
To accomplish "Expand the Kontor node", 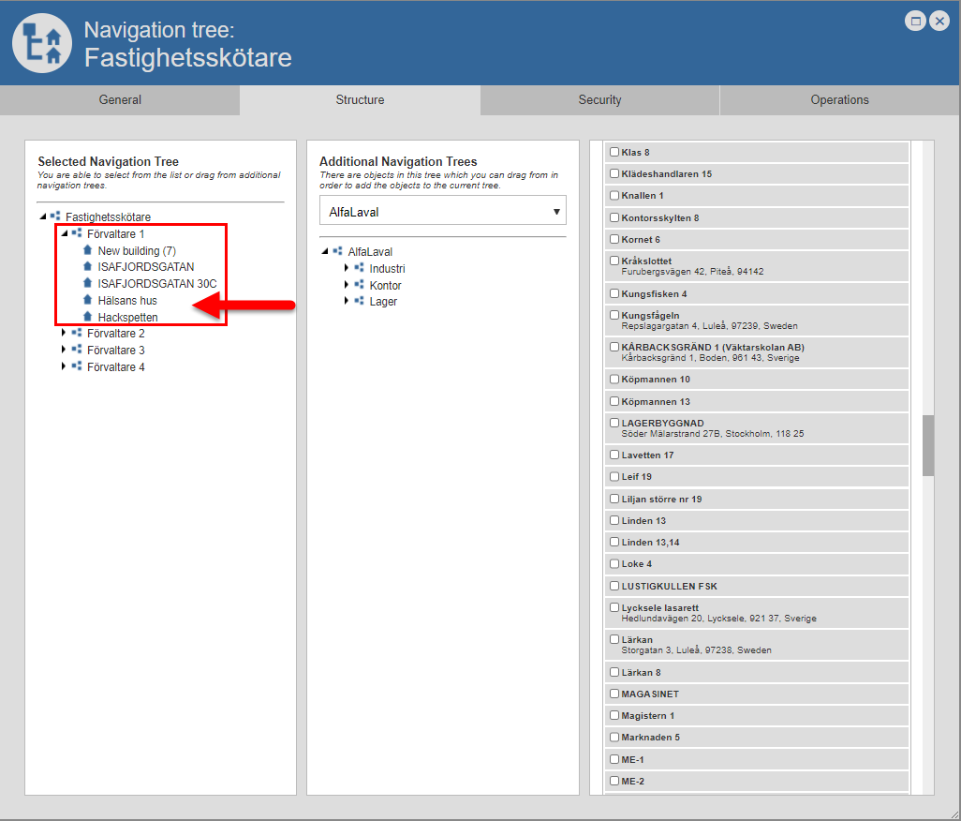I will pos(346,284).
